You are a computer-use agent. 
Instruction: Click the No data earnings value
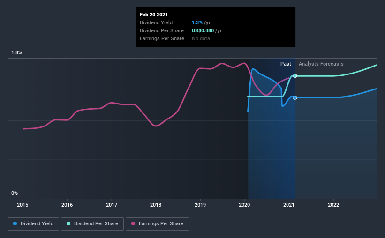(201, 38)
